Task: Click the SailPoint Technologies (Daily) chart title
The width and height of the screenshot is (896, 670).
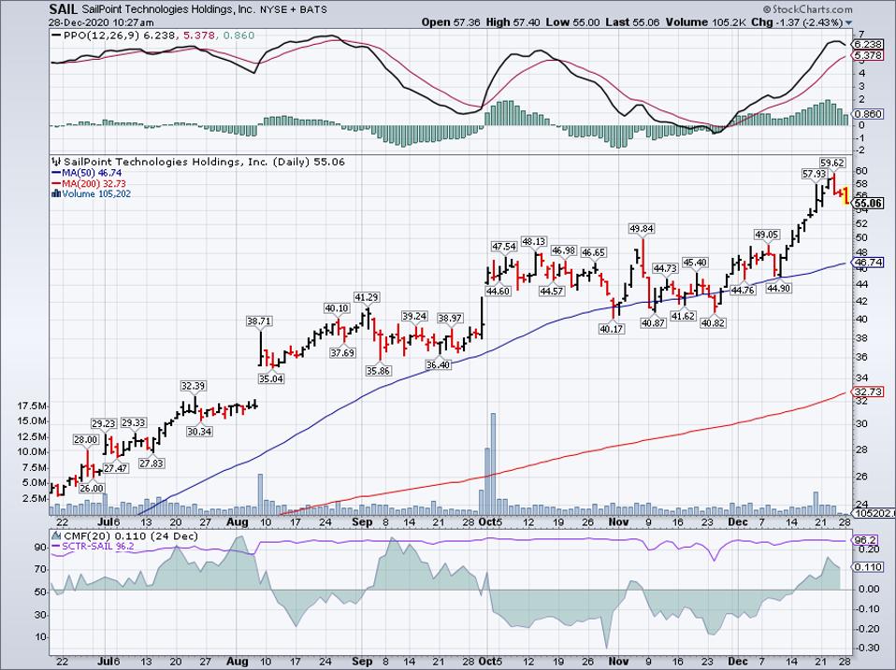Action: click(204, 162)
